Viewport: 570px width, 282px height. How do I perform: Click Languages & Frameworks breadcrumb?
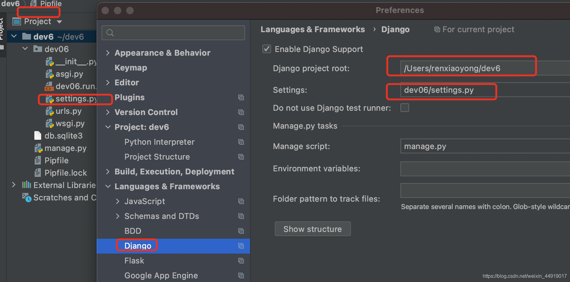point(313,29)
